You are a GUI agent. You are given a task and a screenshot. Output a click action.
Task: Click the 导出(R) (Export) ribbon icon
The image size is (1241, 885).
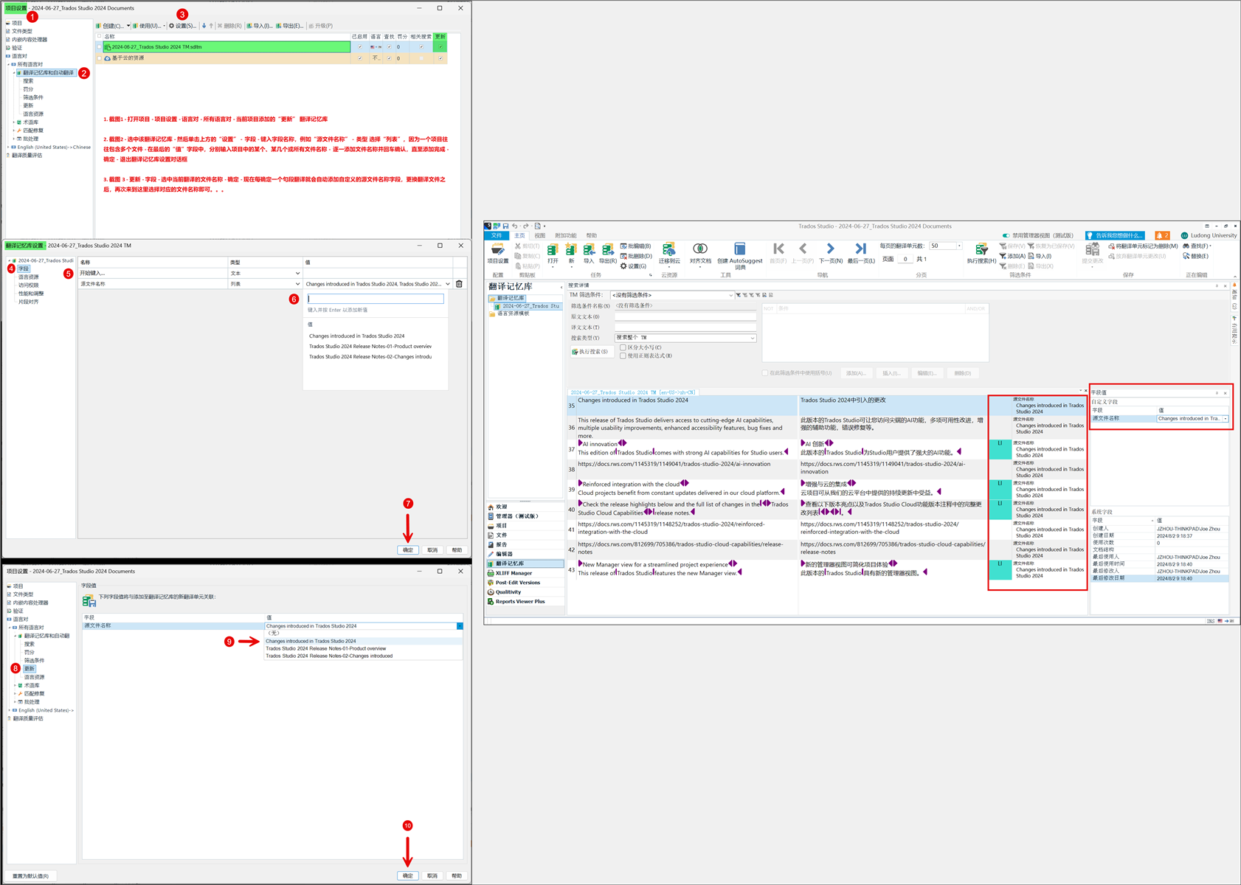coord(608,254)
